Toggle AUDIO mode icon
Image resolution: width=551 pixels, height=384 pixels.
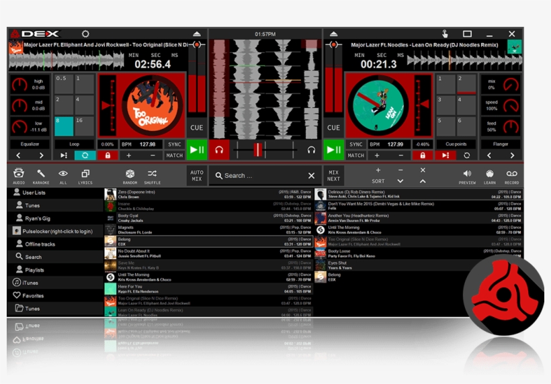click(19, 176)
